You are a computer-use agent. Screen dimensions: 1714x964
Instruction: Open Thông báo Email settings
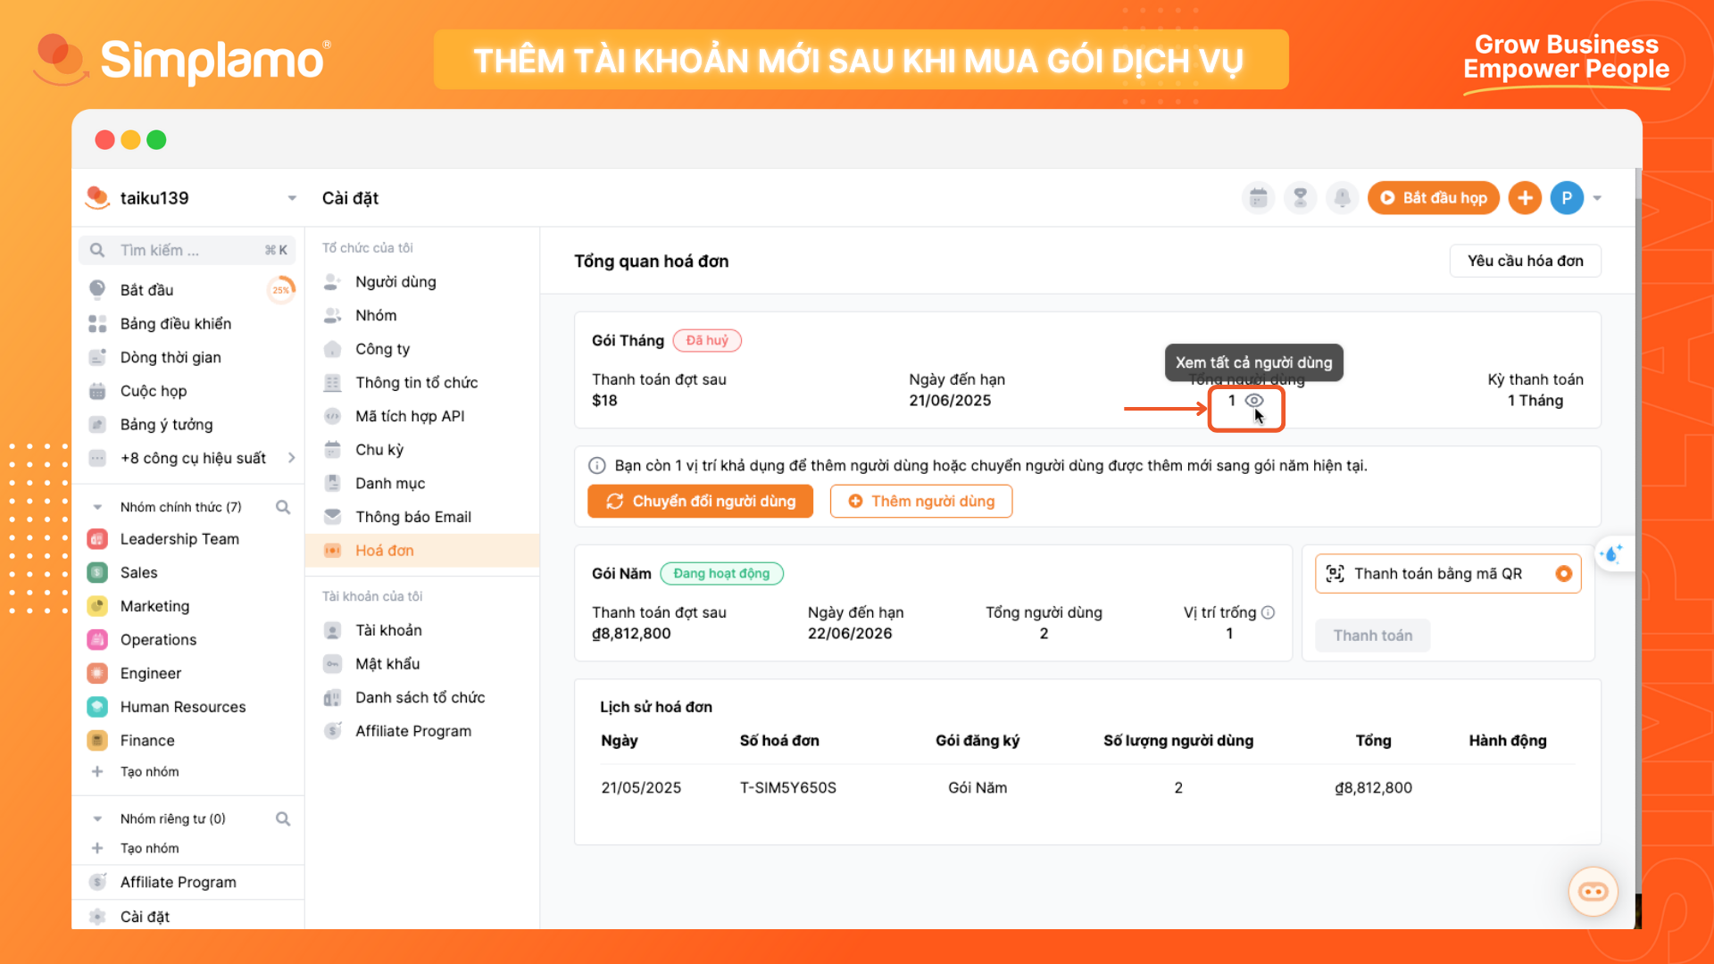412,517
